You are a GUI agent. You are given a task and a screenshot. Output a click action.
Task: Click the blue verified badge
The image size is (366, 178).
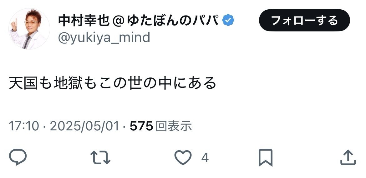click(228, 20)
